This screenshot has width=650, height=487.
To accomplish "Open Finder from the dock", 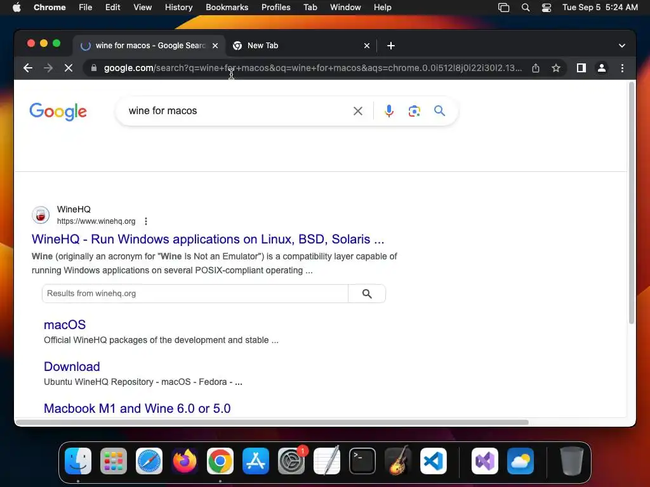I will point(78,461).
